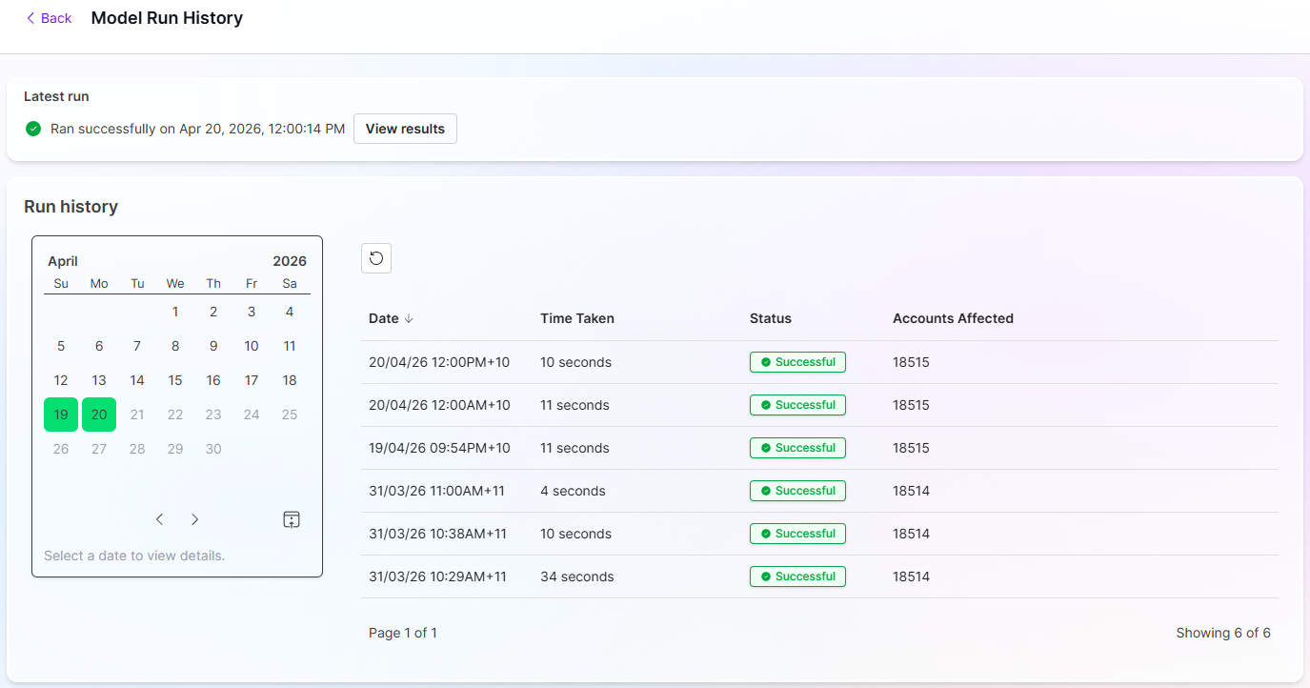Select April 10 on the calendar
This screenshot has height=688, width=1310.
click(251, 346)
